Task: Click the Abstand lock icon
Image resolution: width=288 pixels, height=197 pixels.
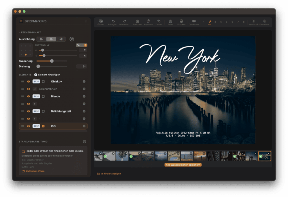Action: click(x=48, y=45)
